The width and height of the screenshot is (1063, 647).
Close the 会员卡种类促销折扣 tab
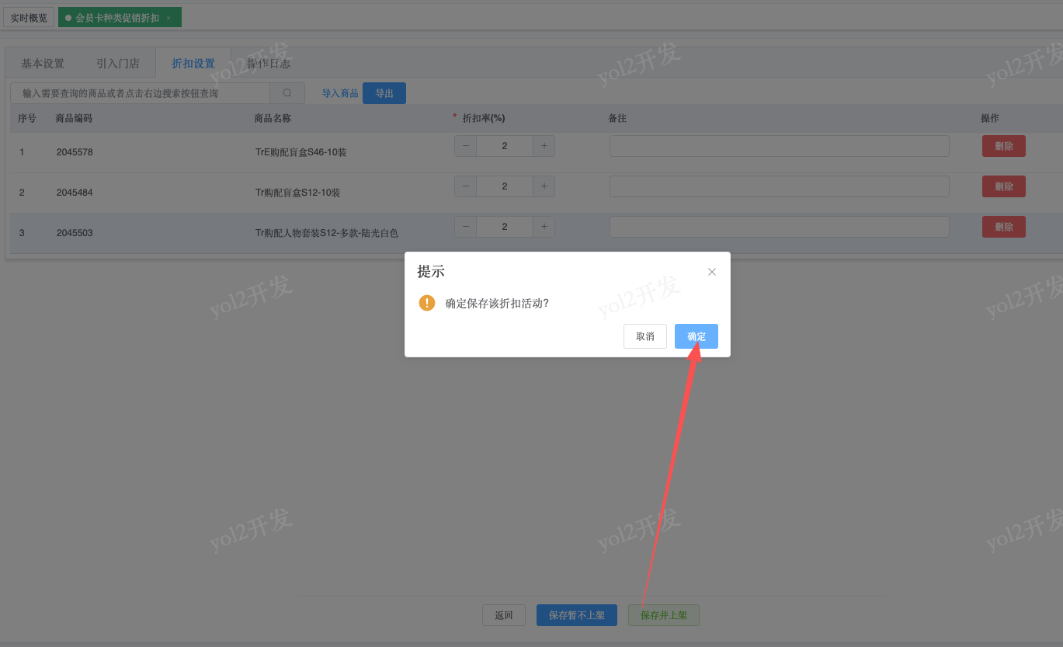coord(168,18)
